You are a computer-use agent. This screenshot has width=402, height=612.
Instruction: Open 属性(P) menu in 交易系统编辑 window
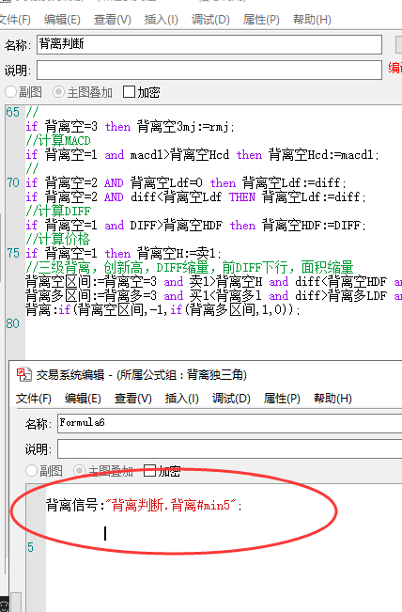pos(282,399)
